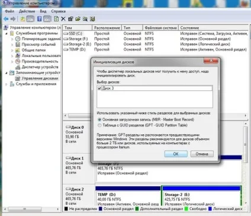Click the Storage-2 (E:) row in volume list

pos(156,45)
